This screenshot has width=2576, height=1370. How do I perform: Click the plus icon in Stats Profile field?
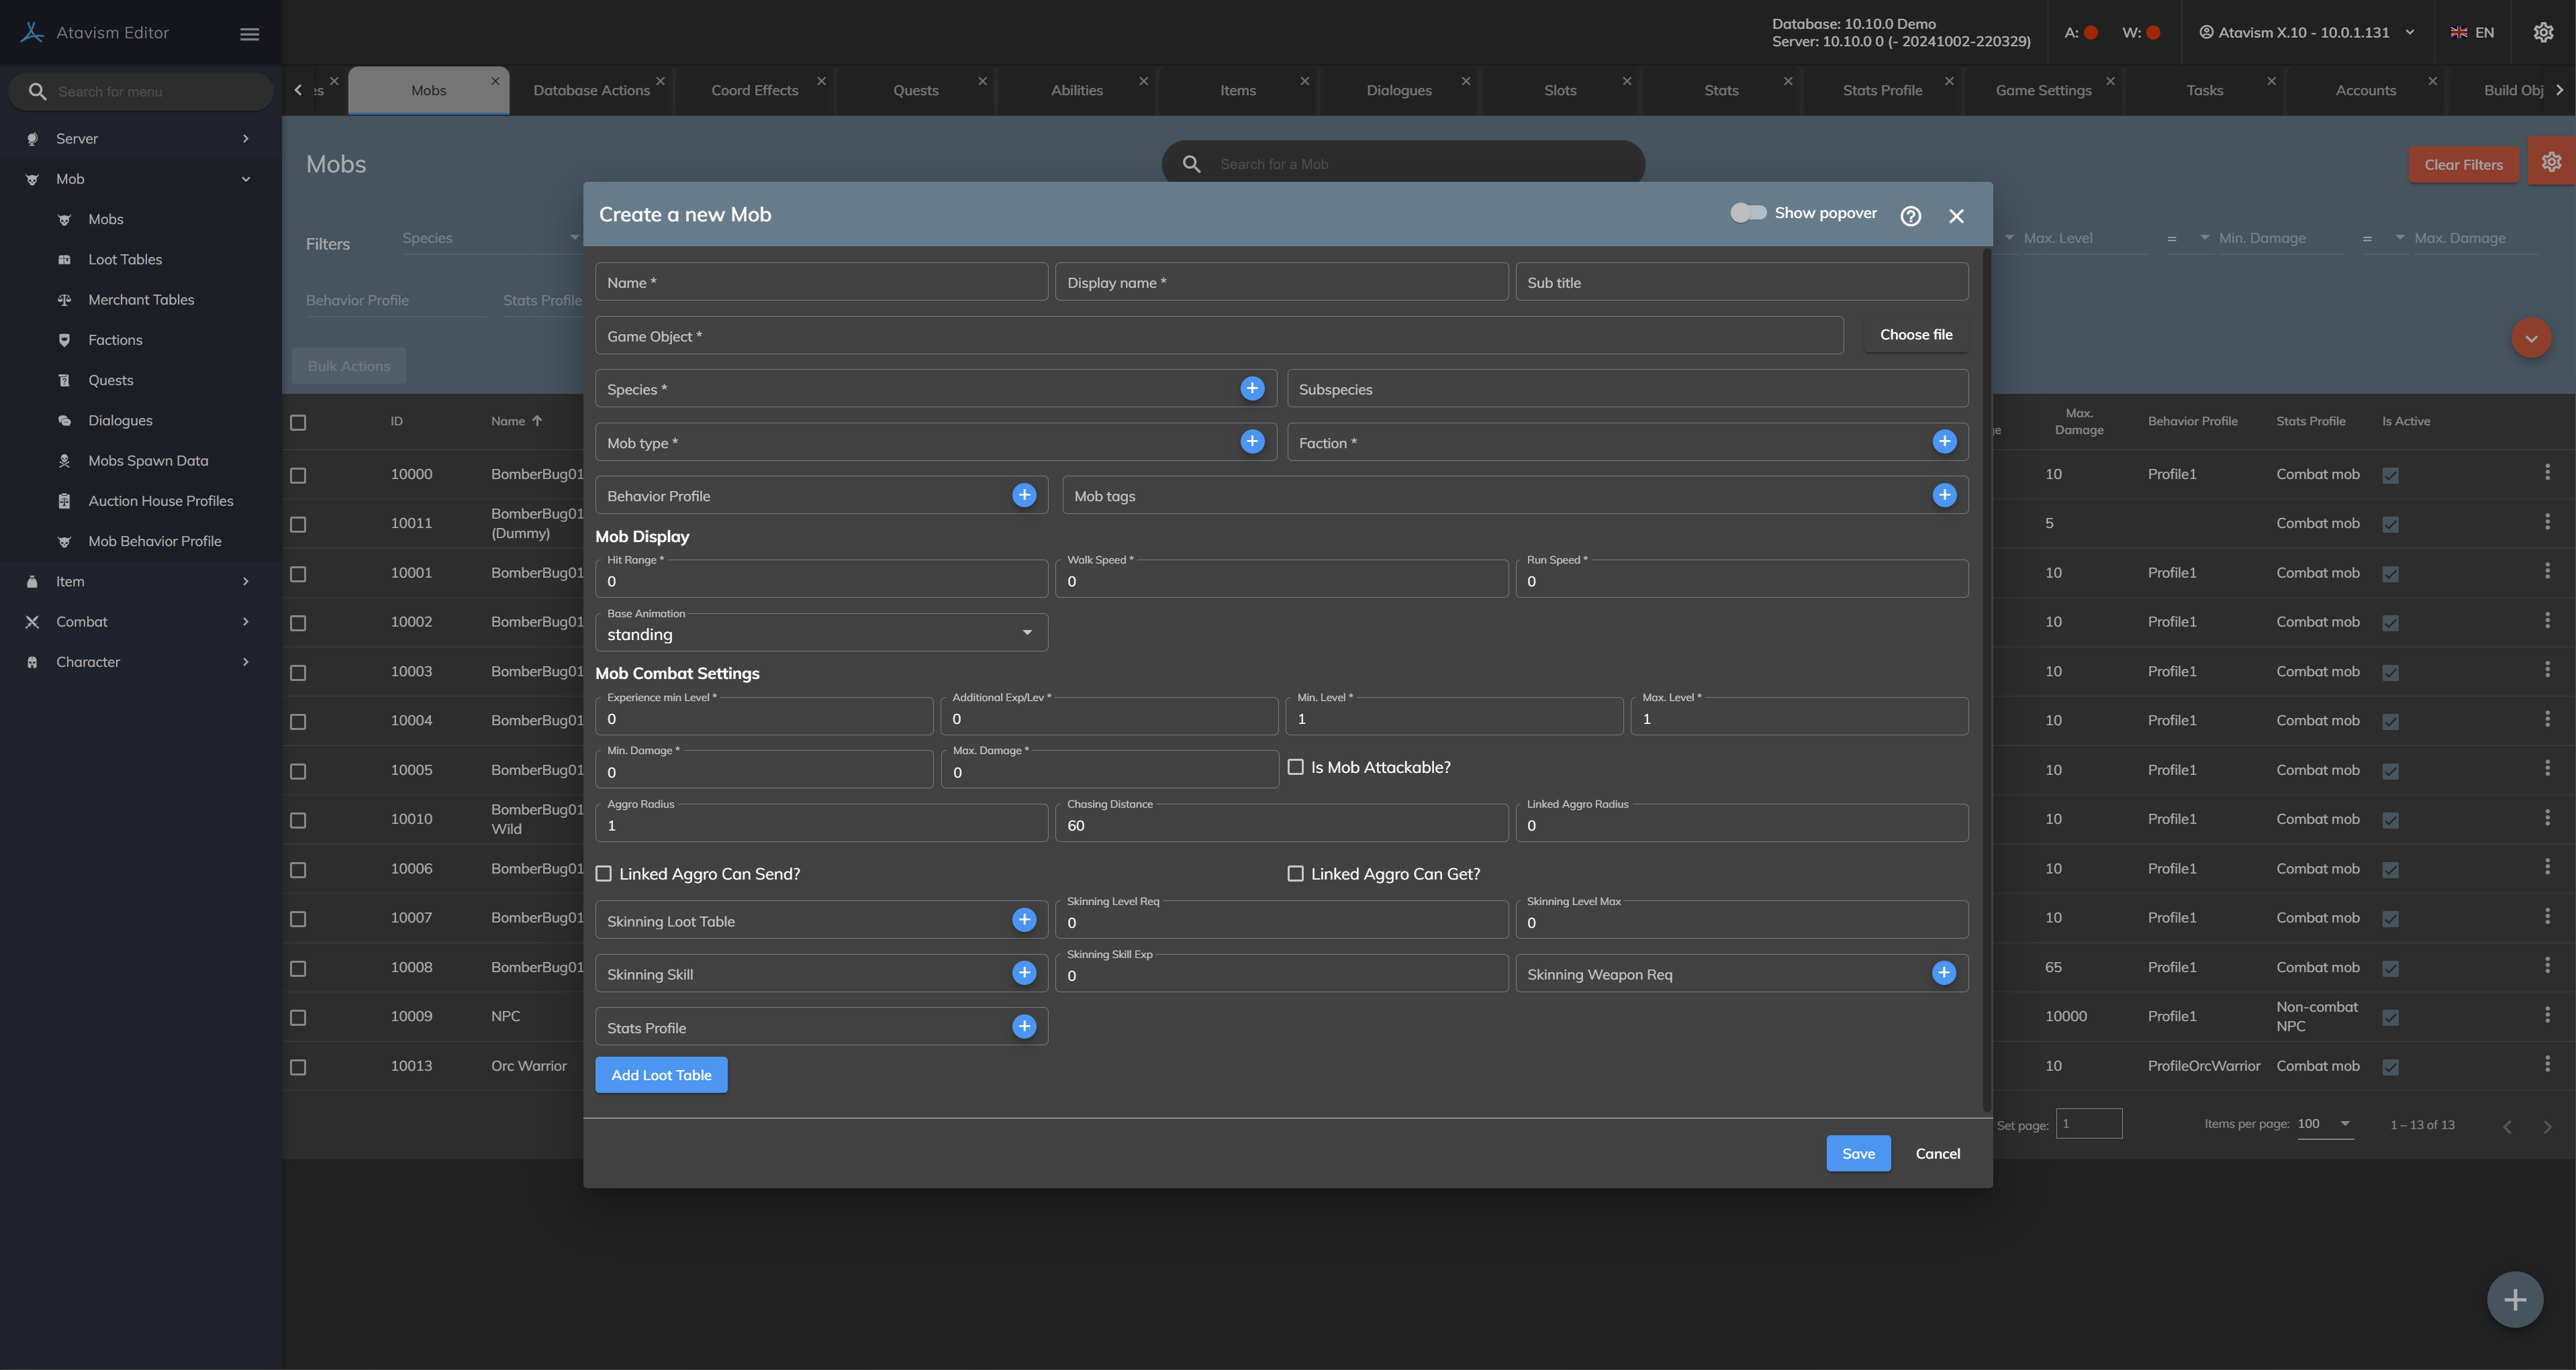point(1024,1026)
